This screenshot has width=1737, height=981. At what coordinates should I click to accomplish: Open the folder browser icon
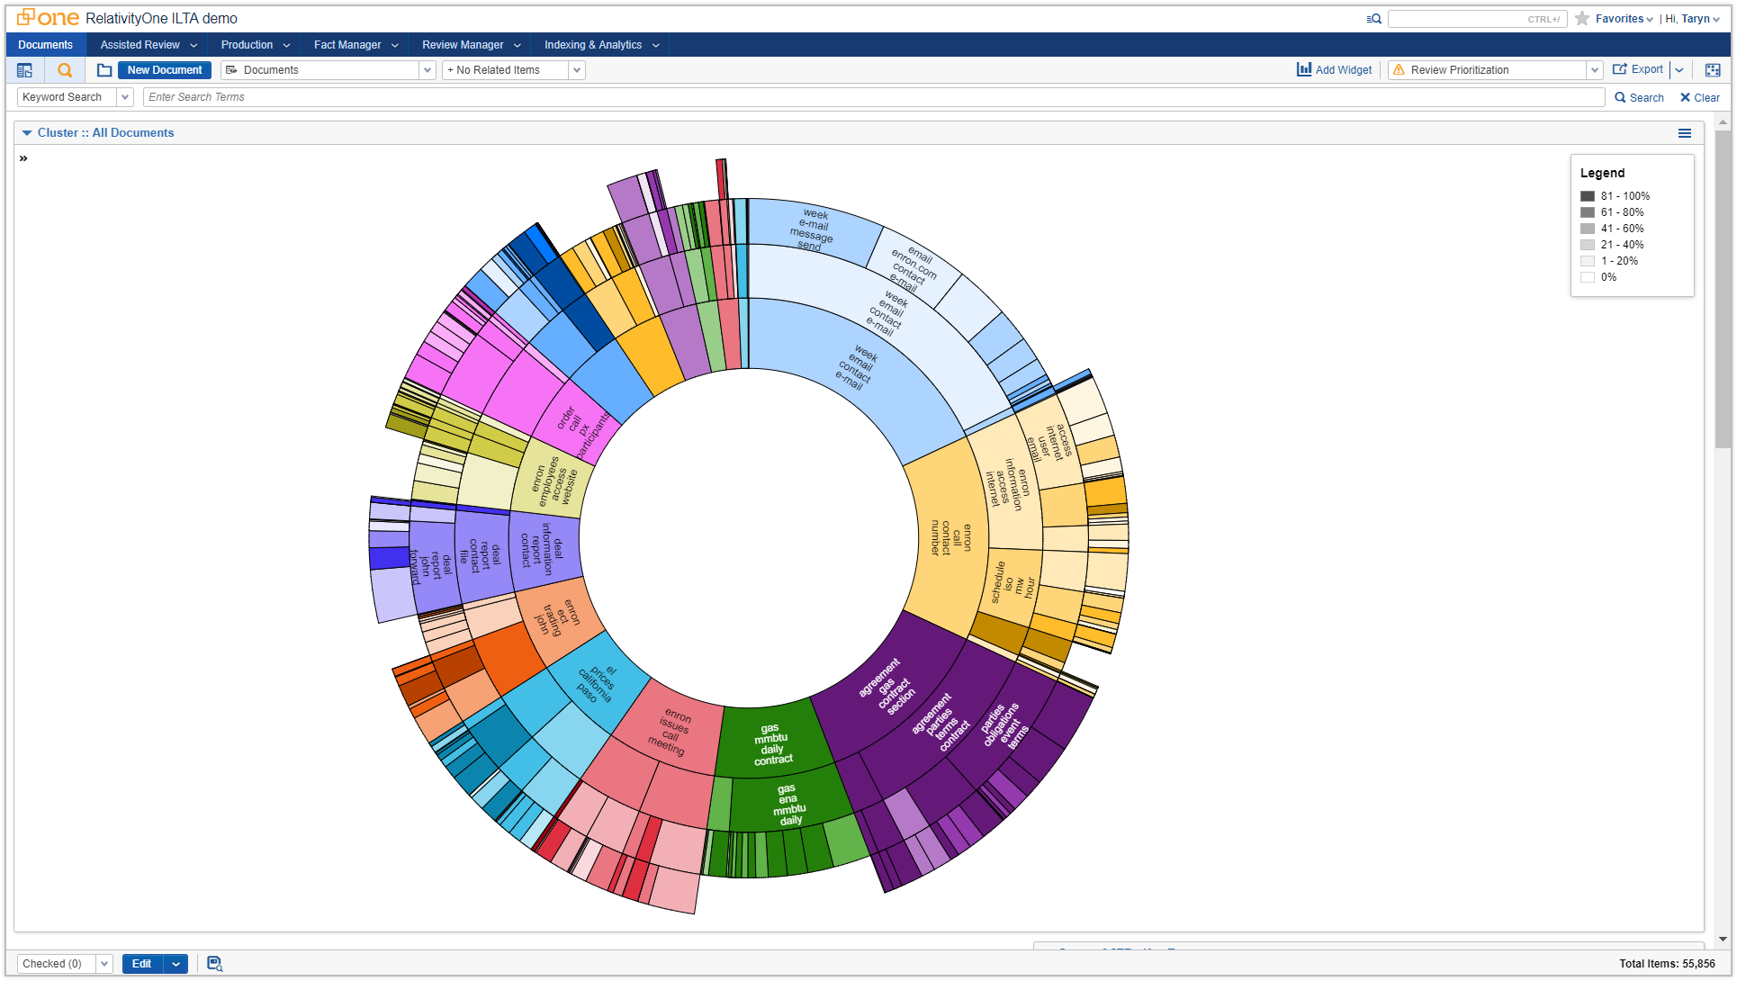103,69
